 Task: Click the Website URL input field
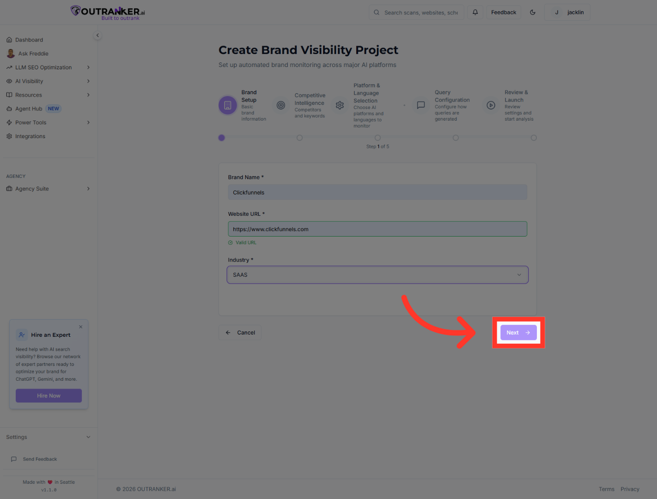tap(377, 229)
